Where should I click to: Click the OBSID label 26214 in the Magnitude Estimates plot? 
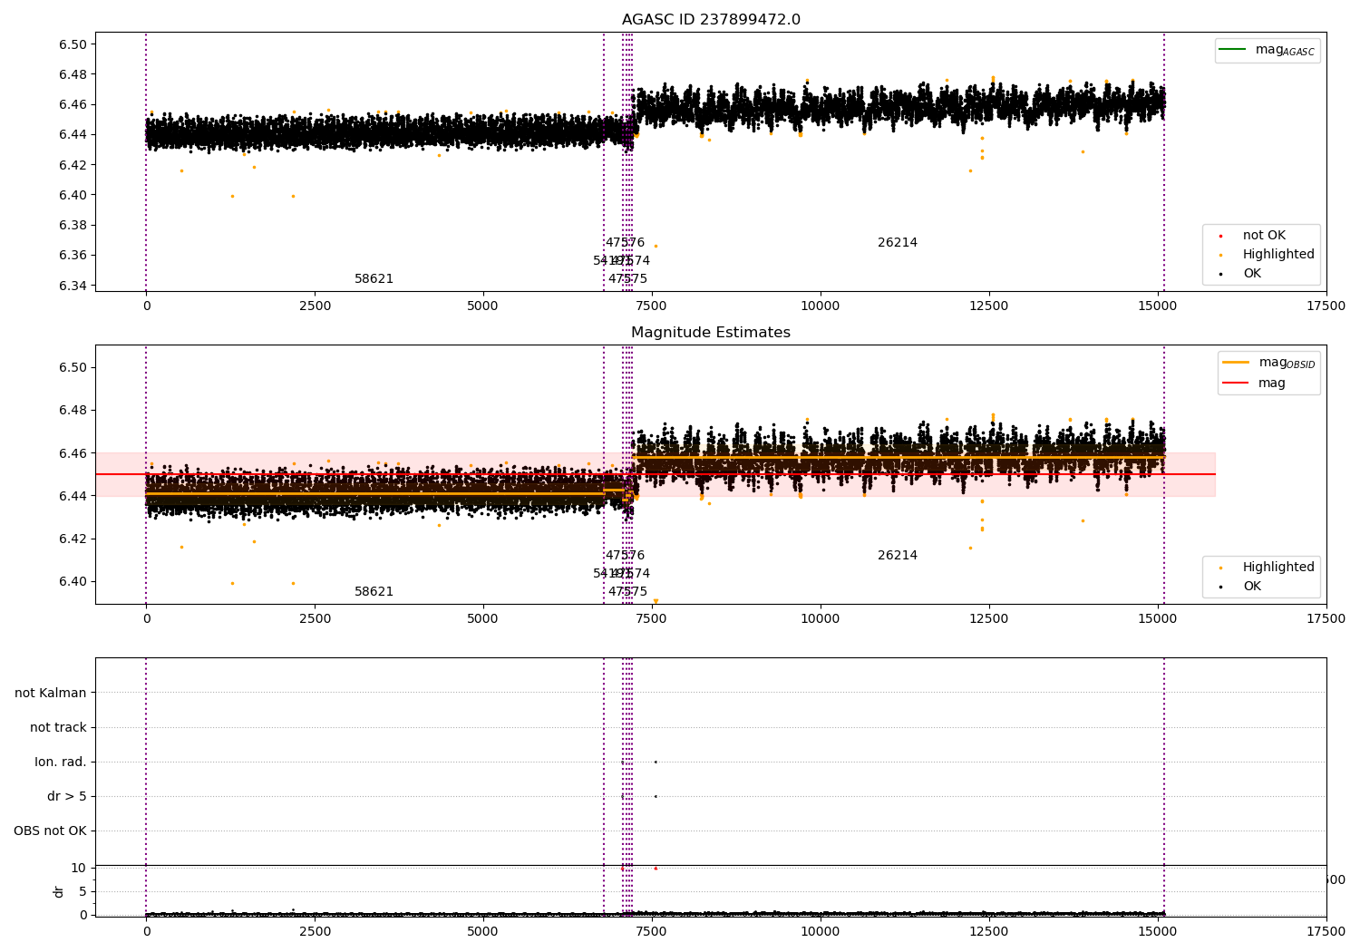click(x=898, y=556)
